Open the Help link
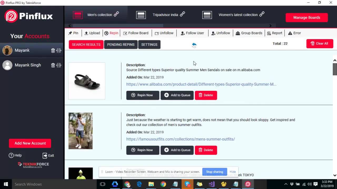 tap(15, 155)
